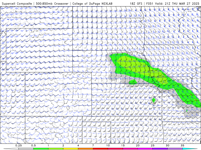
Task: Click the "2" legend value
Action: coord(63,145)
